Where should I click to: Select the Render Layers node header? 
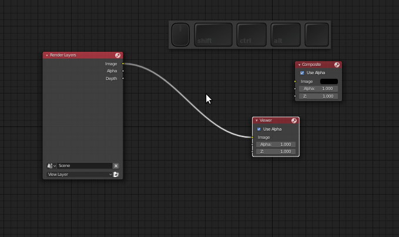tap(83, 55)
